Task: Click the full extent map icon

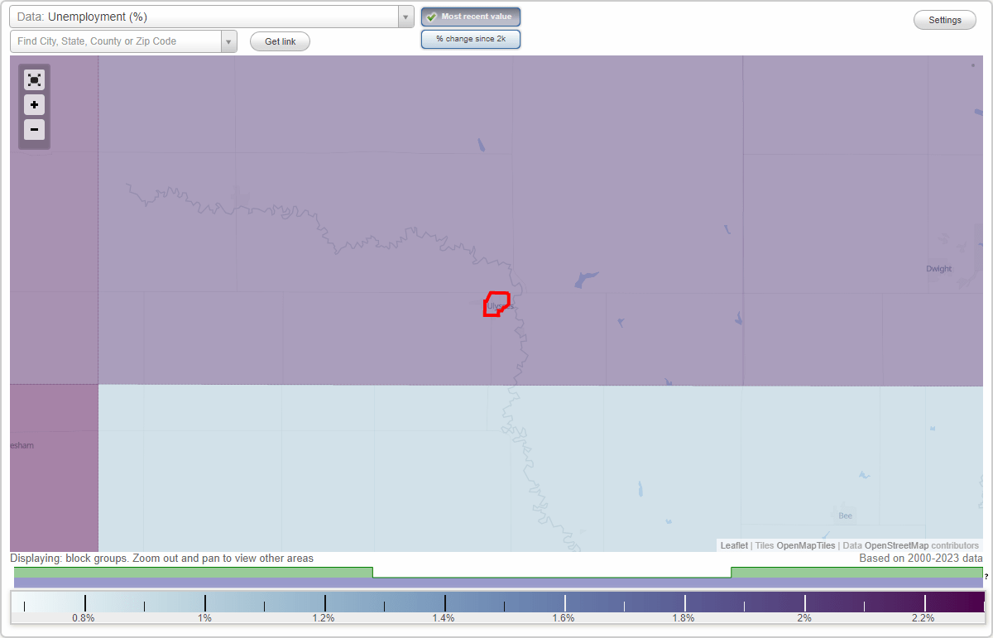Action: pyautogui.click(x=34, y=79)
